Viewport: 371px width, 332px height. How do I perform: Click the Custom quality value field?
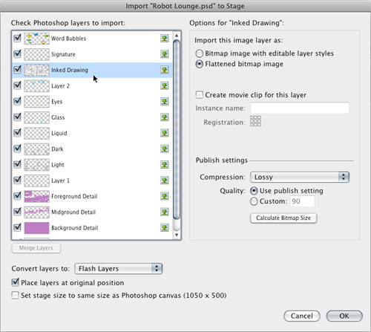[x=302, y=201]
